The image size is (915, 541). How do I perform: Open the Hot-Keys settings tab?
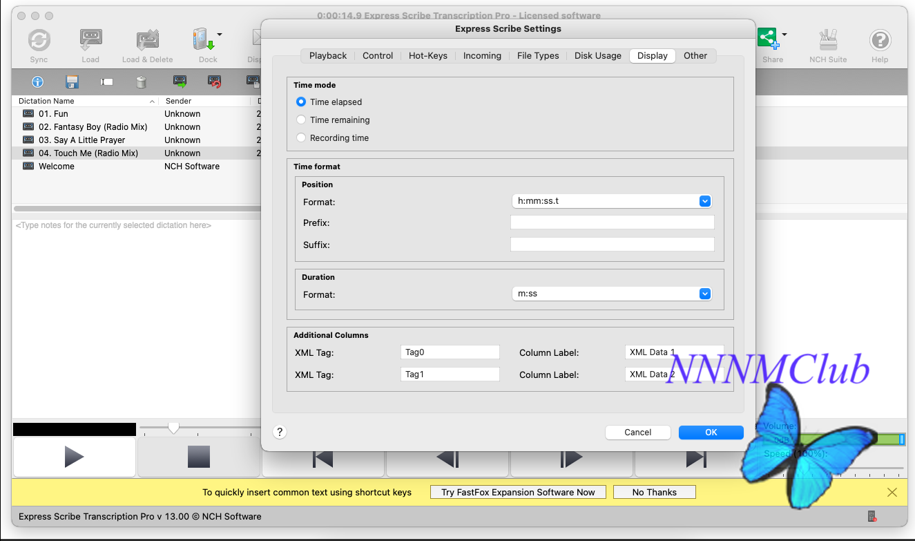click(x=428, y=56)
